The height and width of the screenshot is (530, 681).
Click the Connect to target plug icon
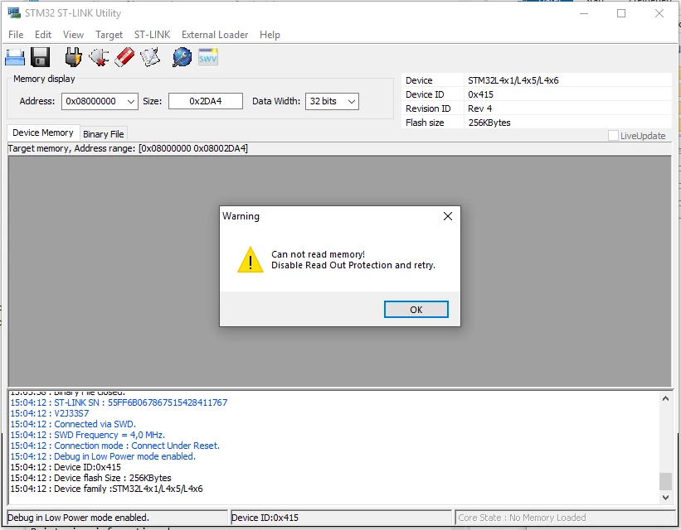tap(73, 57)
